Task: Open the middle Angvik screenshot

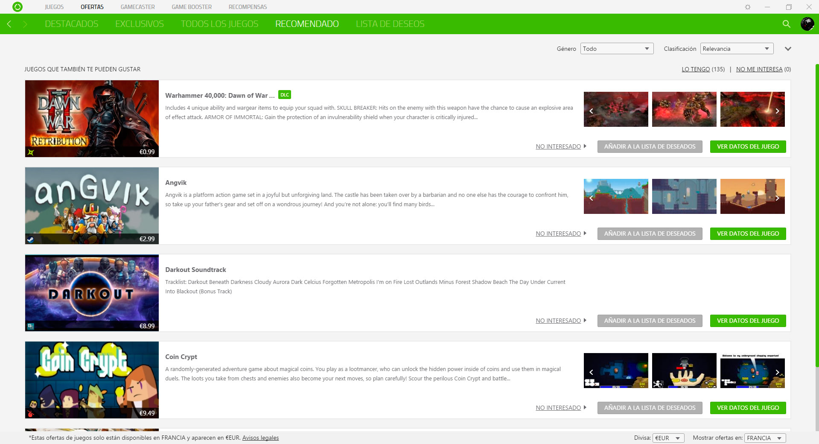Action: click(x=684, y=196)
